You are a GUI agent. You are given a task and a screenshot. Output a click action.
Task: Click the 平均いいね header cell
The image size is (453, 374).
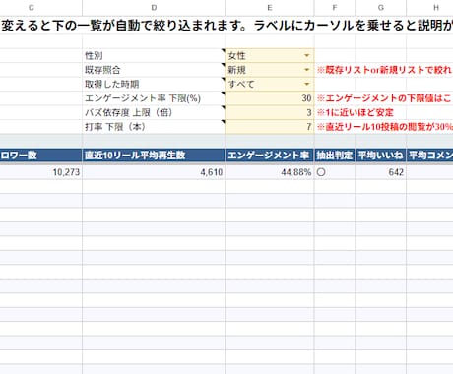coord(381,156)
